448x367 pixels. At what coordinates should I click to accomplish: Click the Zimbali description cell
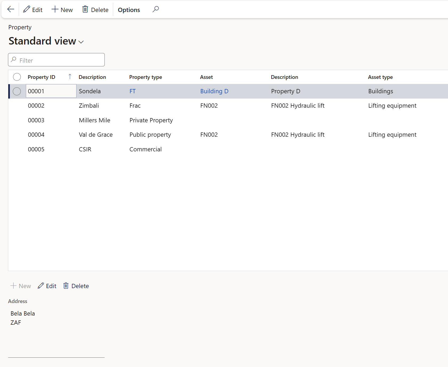tap(89, 106)
